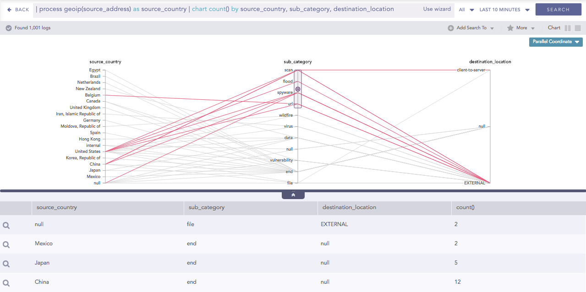Click the Use wizard link

click(437, 9)
